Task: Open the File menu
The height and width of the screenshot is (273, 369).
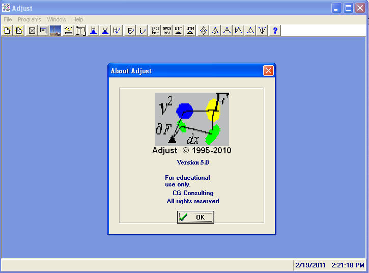Action: [8, 19]
